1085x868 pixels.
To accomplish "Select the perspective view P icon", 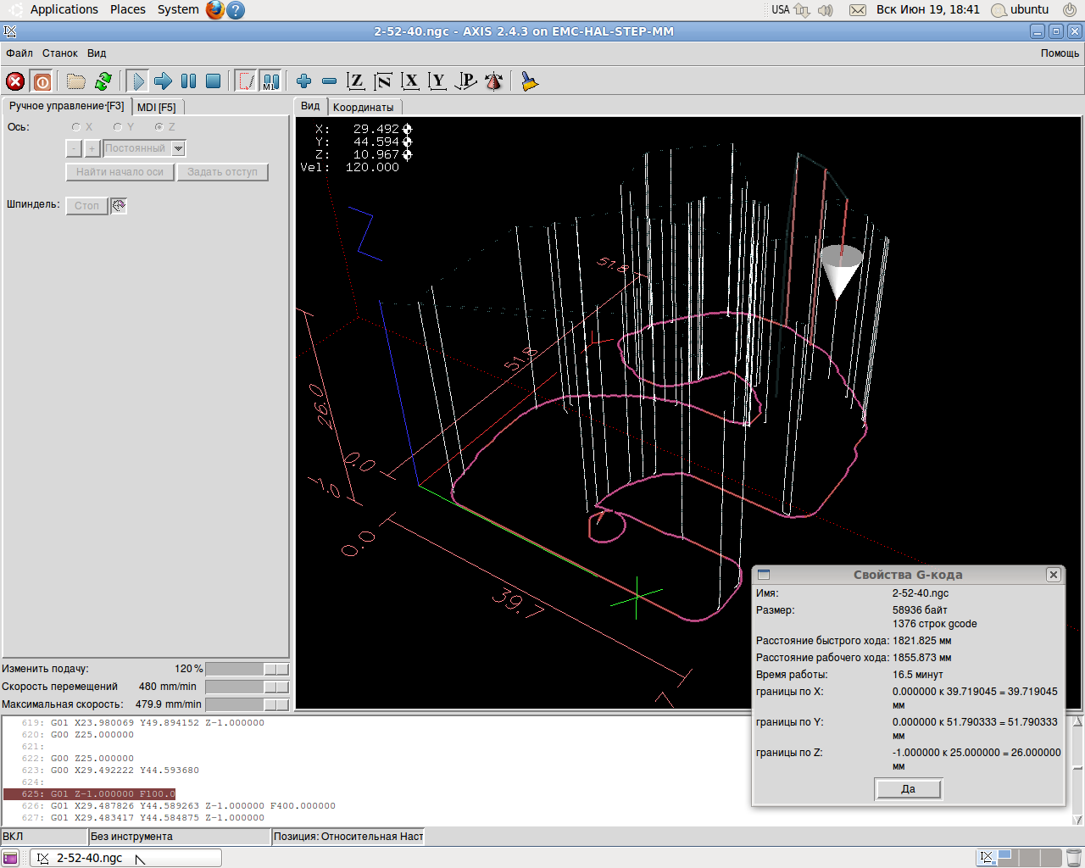I will point(465,81).
